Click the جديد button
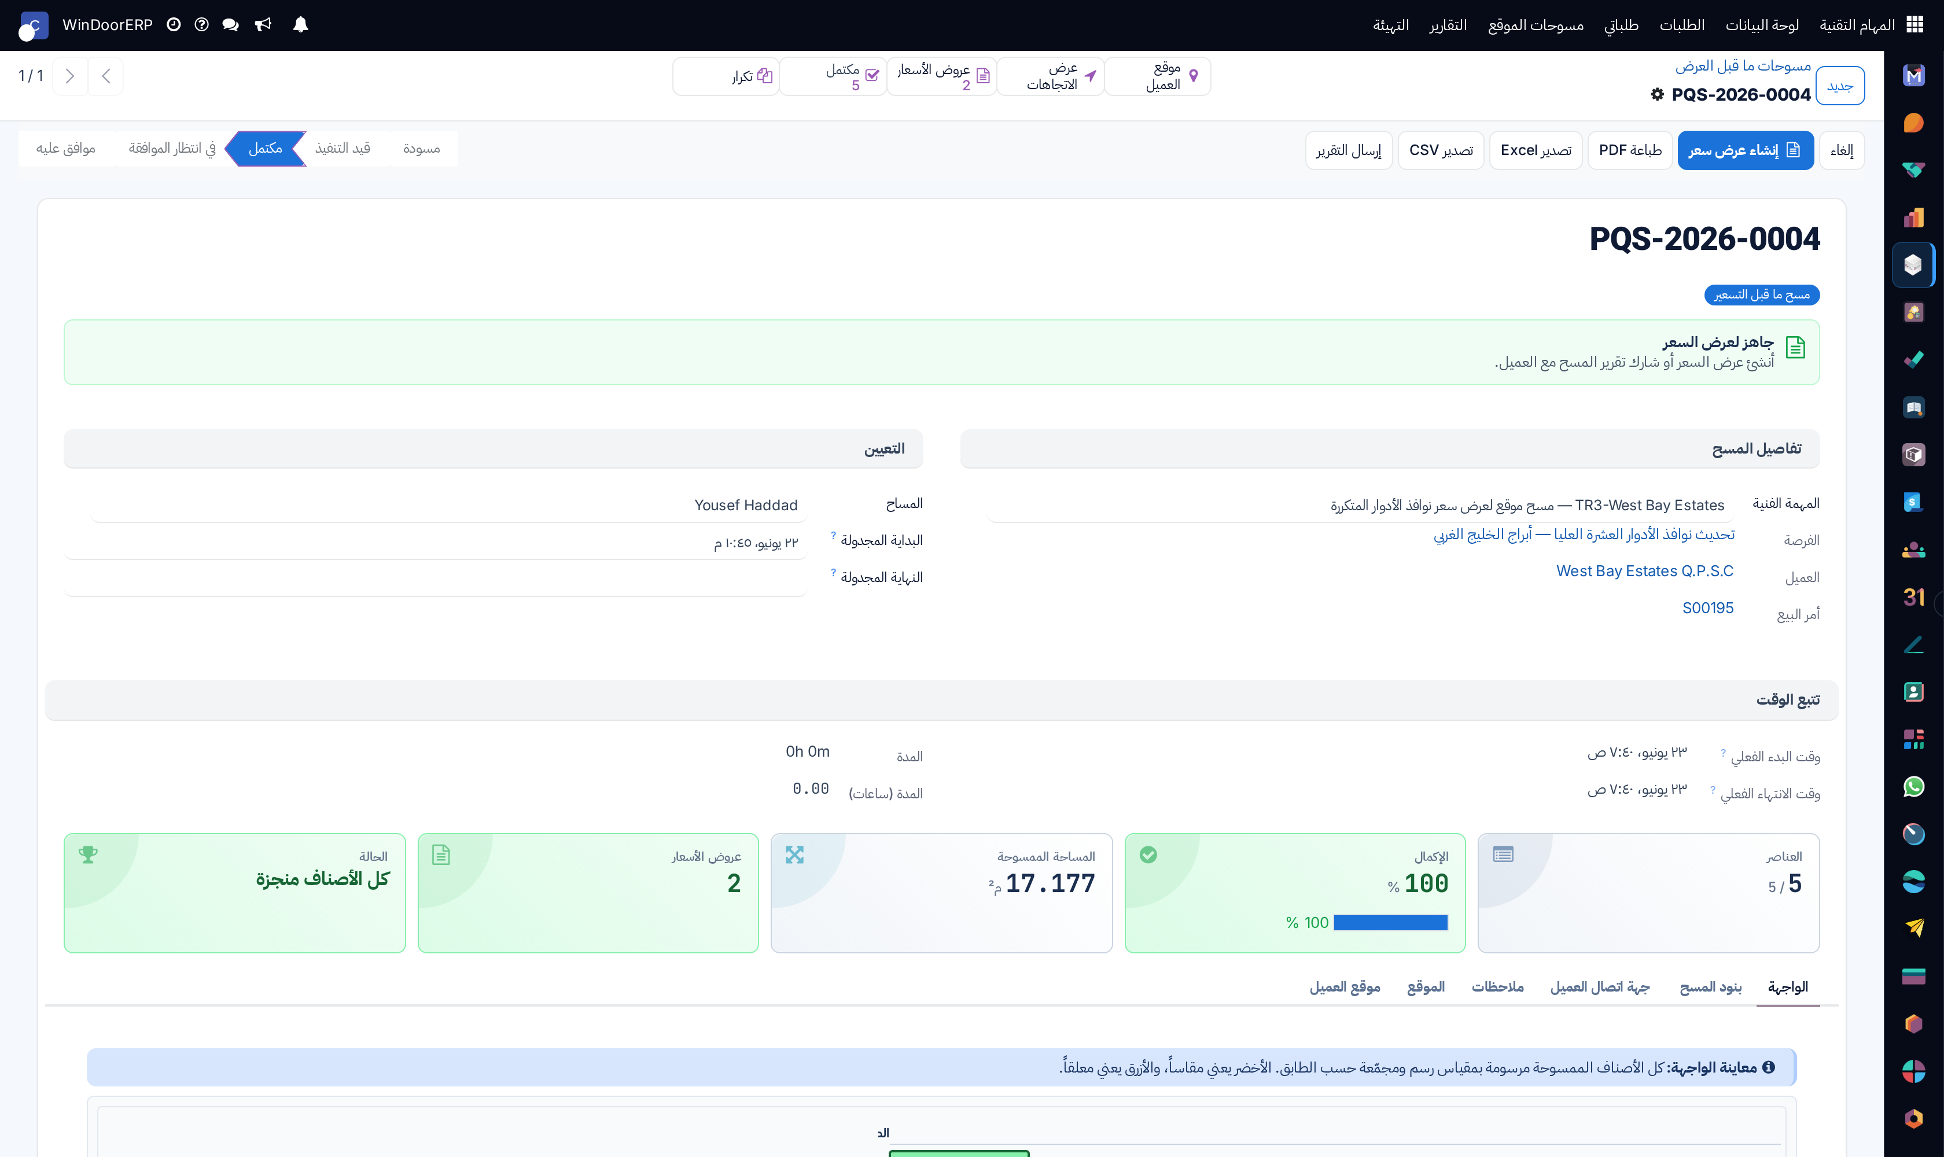Viewport: 1944px width, 1157px height. pyautogui.click(x=1839, y=86)
